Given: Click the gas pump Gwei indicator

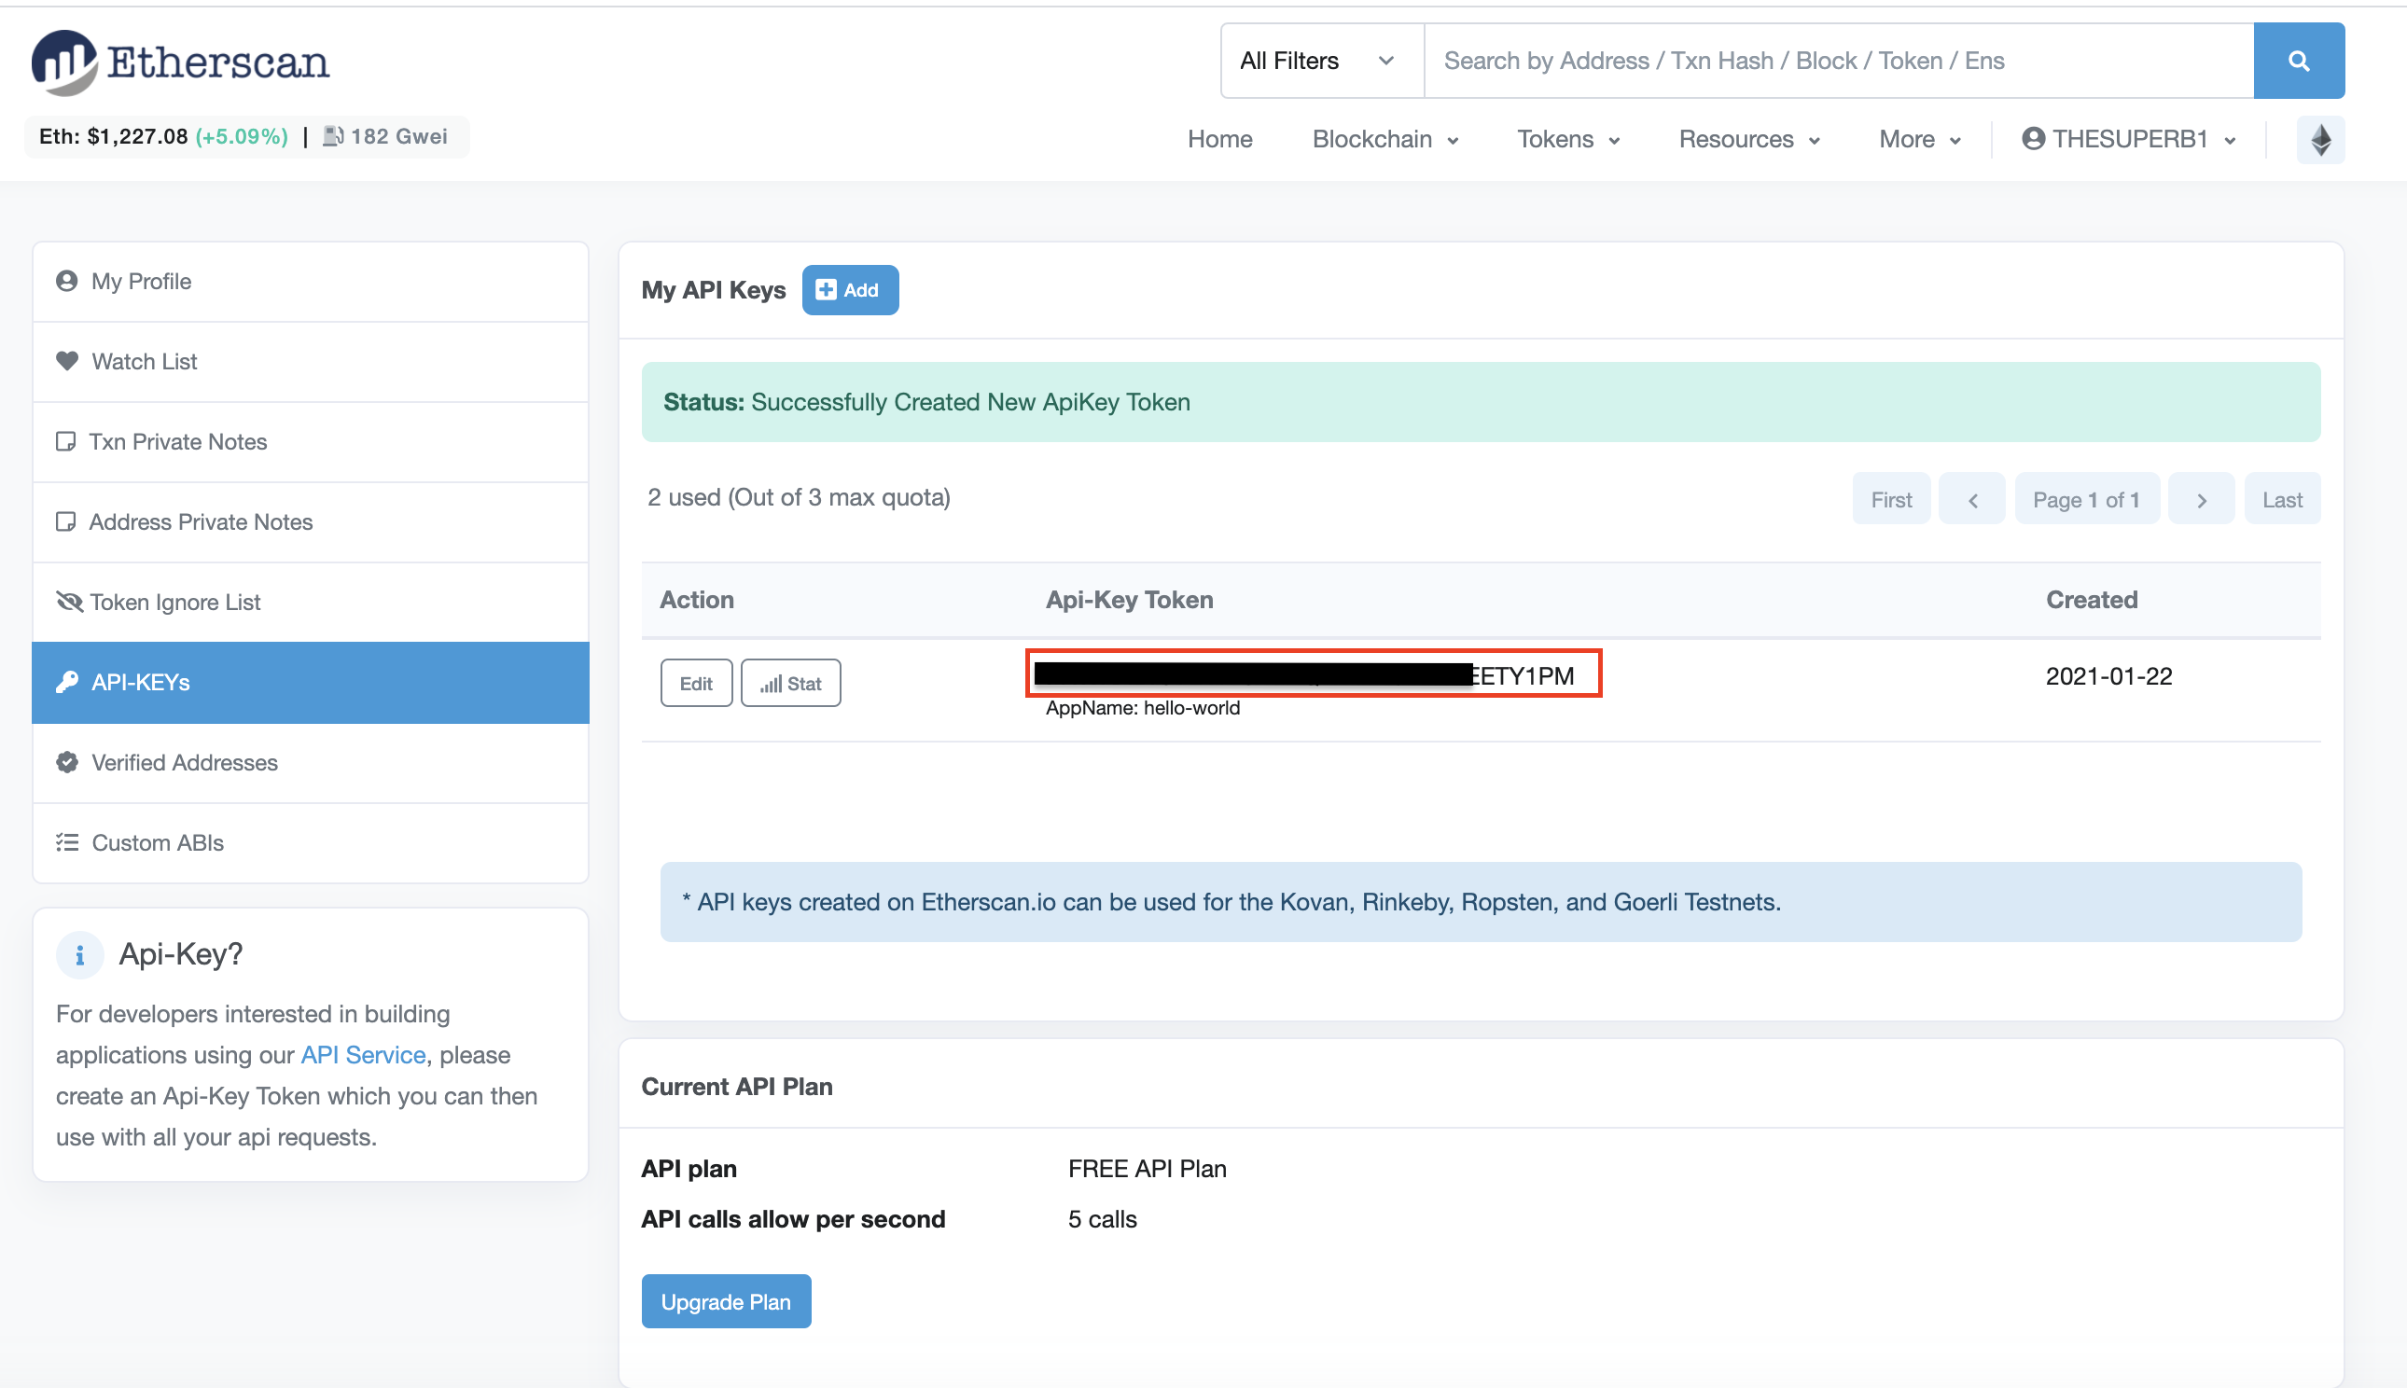Looking at the screenshot, I should [x=385, y=136].
